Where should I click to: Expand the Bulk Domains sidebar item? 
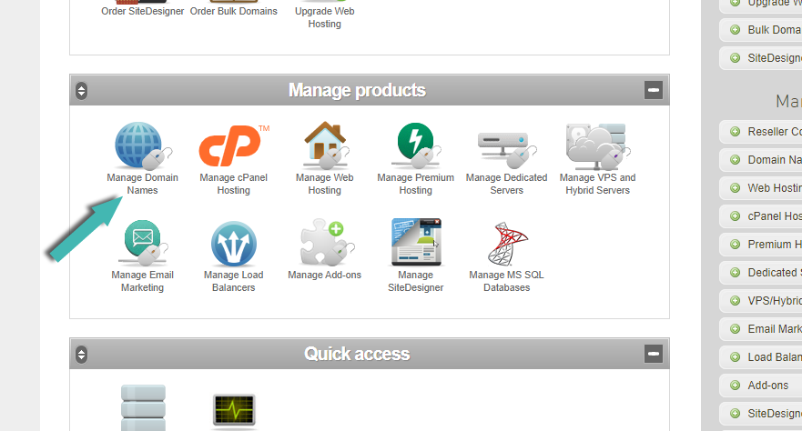point(735,30)
